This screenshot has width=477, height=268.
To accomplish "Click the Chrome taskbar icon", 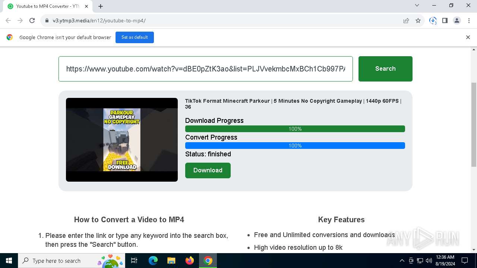I will 208,261.
